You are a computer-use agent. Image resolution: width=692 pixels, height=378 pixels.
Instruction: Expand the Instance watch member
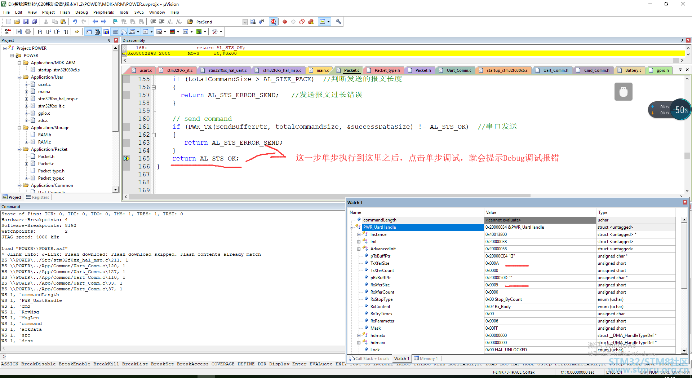[x=359, y=234]
